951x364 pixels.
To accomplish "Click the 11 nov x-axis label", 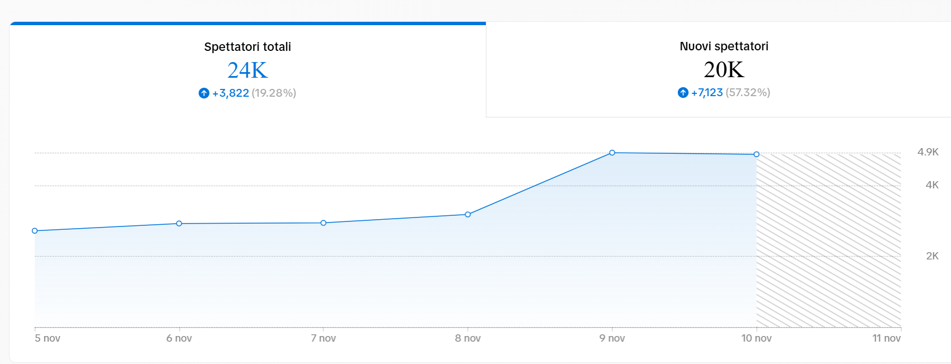I will pos(887,338).
